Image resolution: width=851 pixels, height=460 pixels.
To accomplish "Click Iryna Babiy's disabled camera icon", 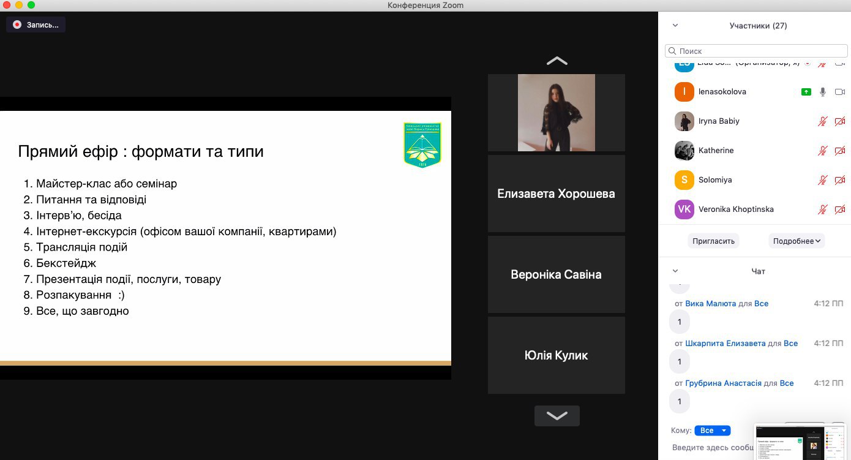I will click(x=840, y=121).
